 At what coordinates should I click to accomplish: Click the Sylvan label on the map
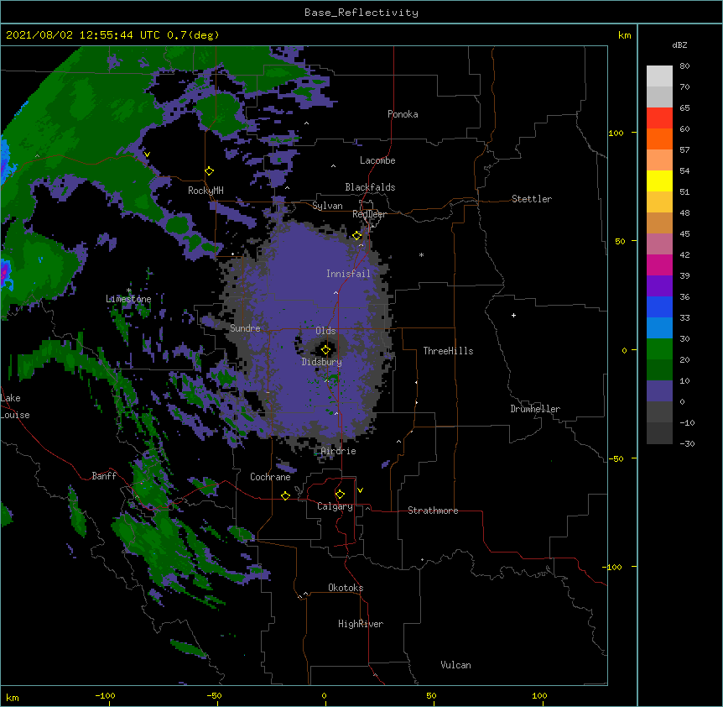[x=327, y=206]
